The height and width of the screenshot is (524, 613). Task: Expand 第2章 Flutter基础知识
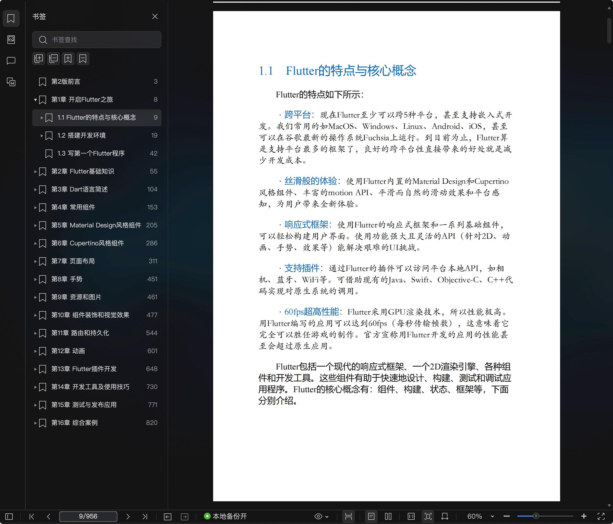[35, 171]
